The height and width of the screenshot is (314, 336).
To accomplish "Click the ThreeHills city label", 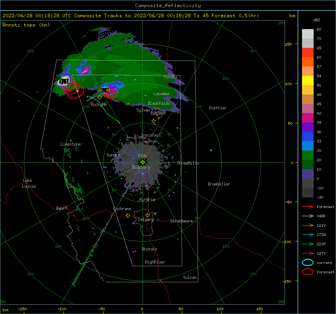I will click(x=188, y=163).
